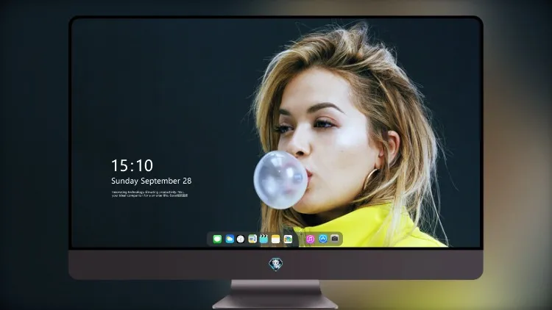Launch the clapperboard video app in dock
The image size is (552, 310).
coord(263,239)
